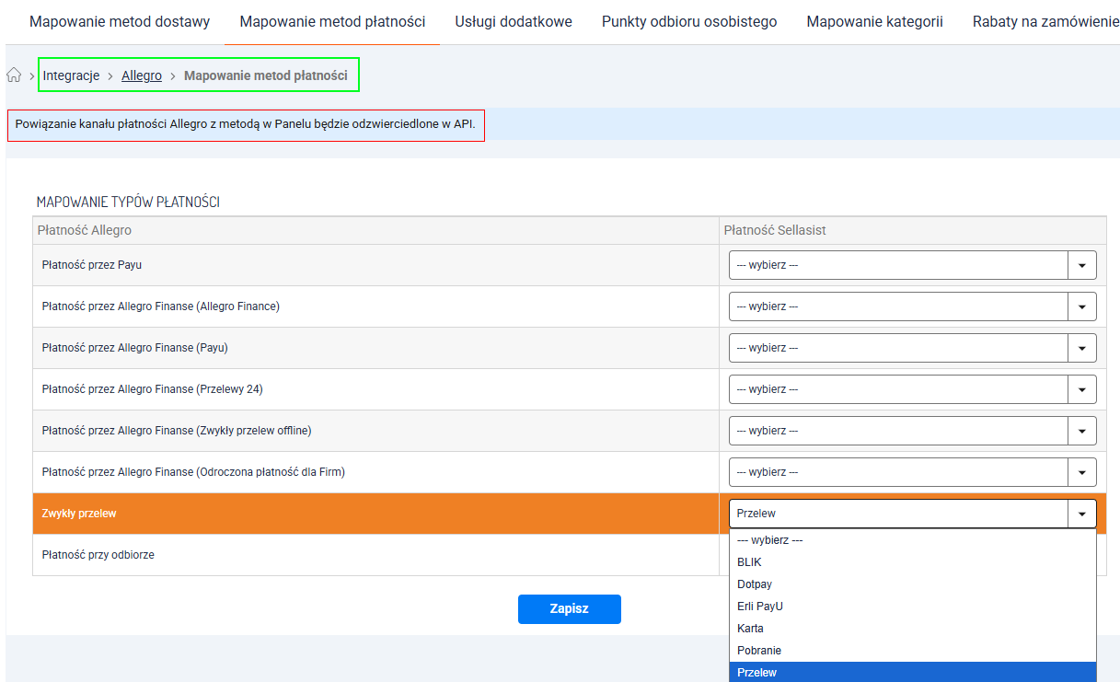The height and width of the screenshot is (682, 1120).
Task: Click Płatność przez Allegro Finanse (Allegro Finance) label
Action: 161,306
